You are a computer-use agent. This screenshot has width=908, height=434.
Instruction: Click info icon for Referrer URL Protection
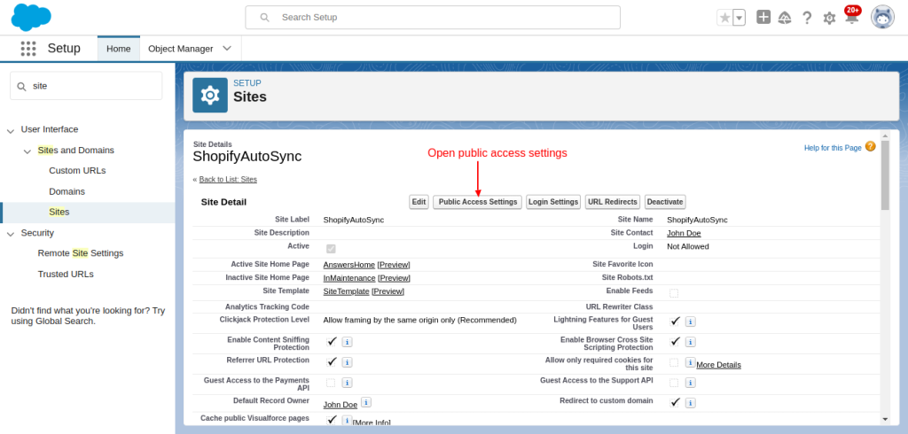pyautogui.click(x=347, y=362)
